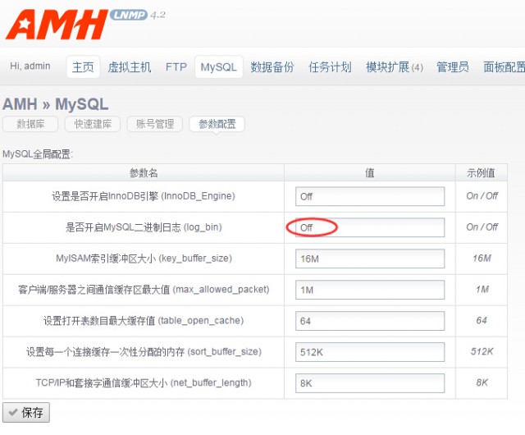Click the sort_buffer_size parameter label
This screenshot has width=525, height=435.
[144, 352]
